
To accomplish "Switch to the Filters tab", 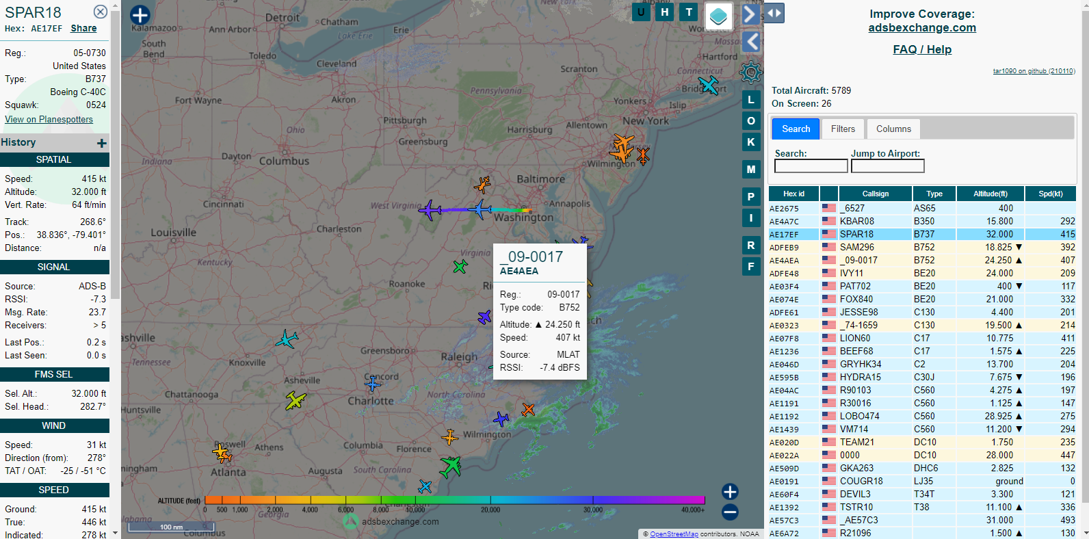I will click(843, 129).
